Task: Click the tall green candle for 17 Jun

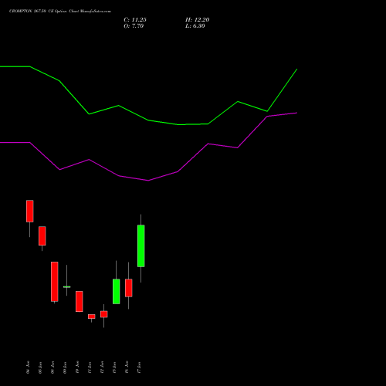Action: coord(141,245)
